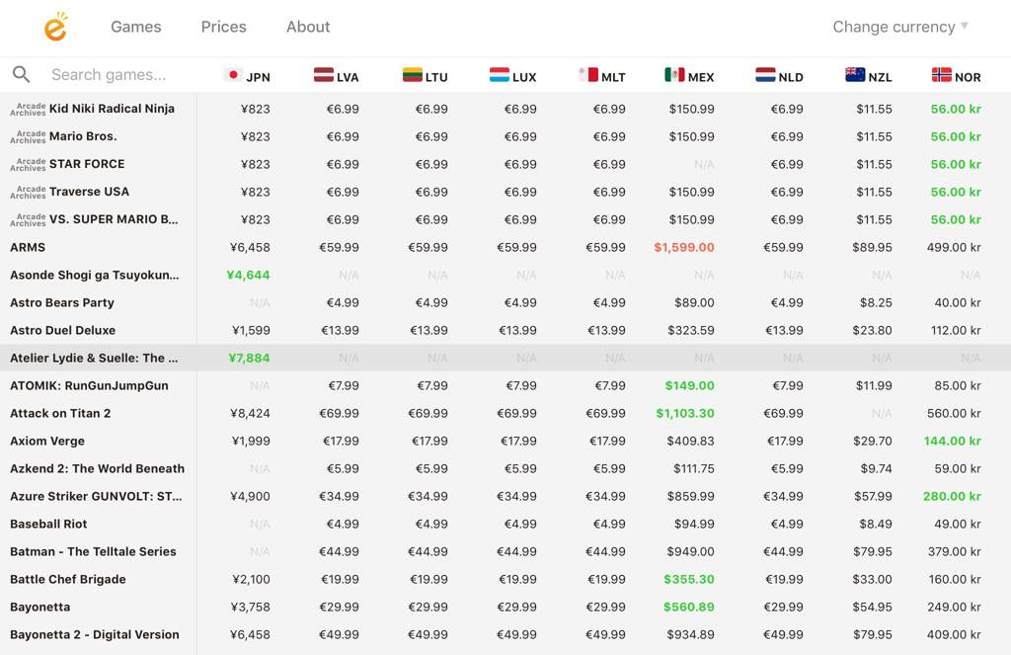
Task: Click the orange eShop logo icon
Action: click(56, 27)
